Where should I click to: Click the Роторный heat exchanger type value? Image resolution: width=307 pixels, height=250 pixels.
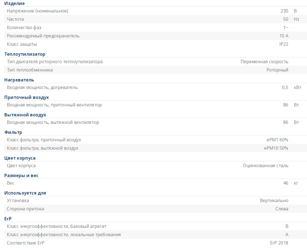coord(277,70)
